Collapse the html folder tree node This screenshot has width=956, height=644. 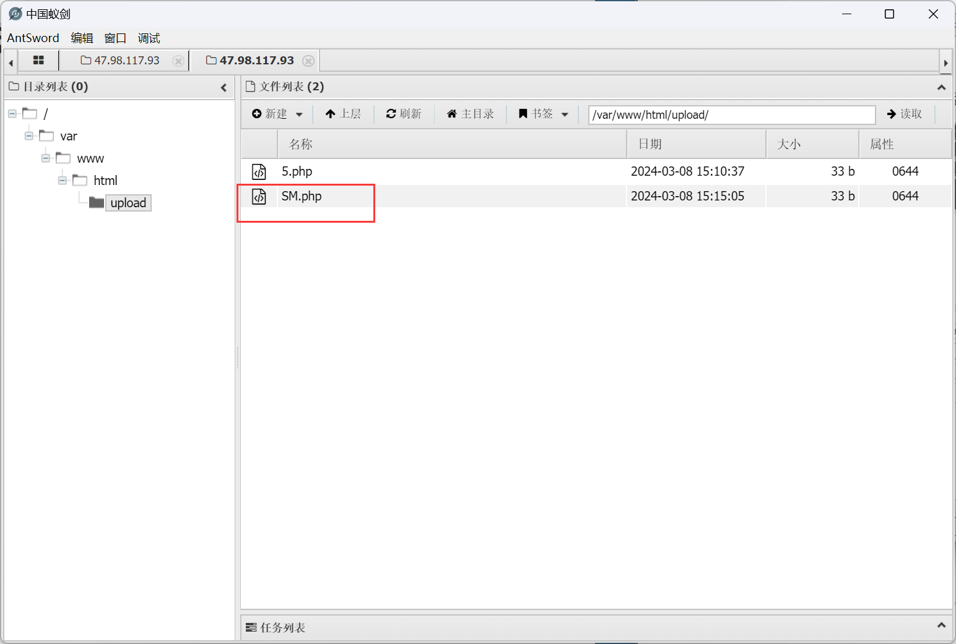pos(63,181)
